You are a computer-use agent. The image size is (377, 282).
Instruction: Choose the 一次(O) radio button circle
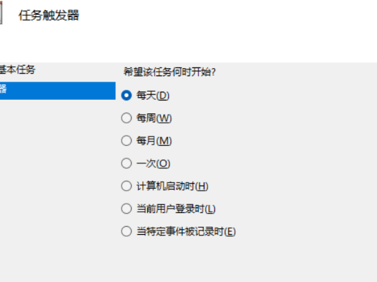[127, 163]
